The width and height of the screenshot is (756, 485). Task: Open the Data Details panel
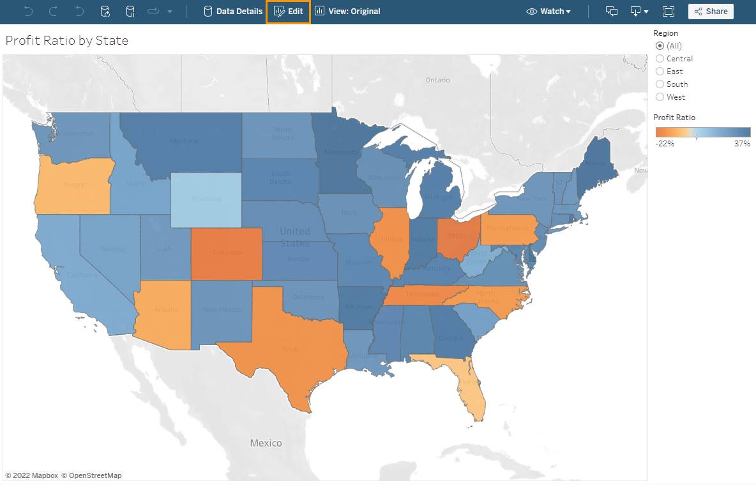[233, 11]
